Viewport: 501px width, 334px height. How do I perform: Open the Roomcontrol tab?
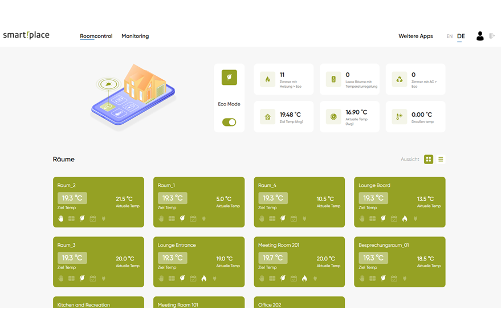(x=96, y=36)
